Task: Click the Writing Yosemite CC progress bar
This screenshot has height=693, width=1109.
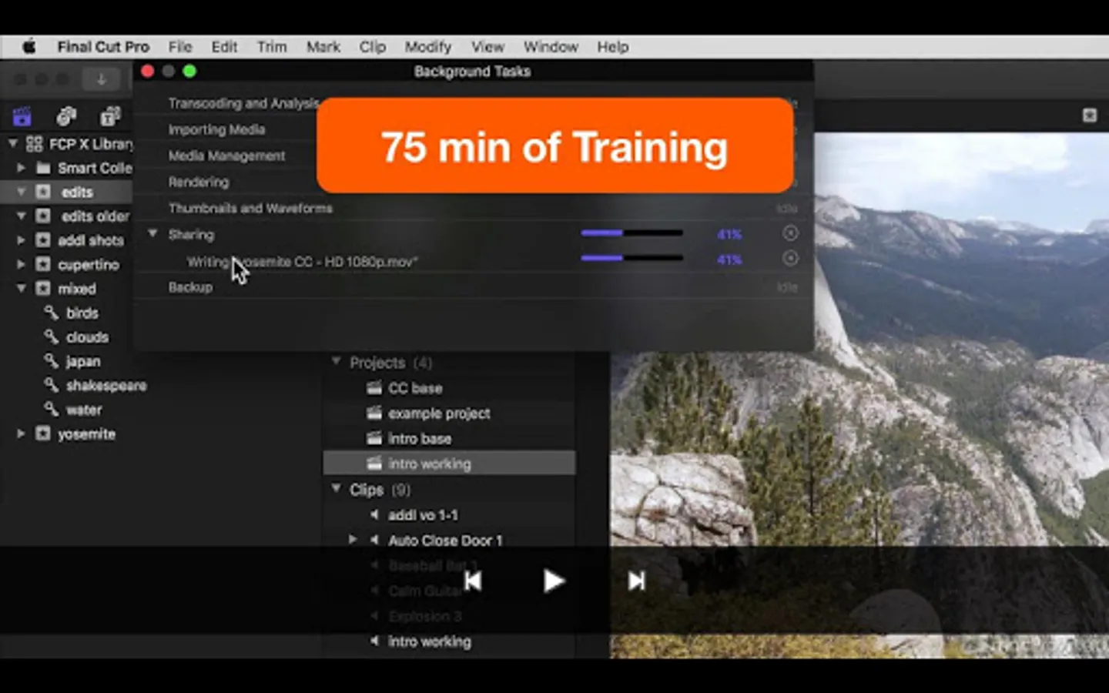Action: pos(632,258)
